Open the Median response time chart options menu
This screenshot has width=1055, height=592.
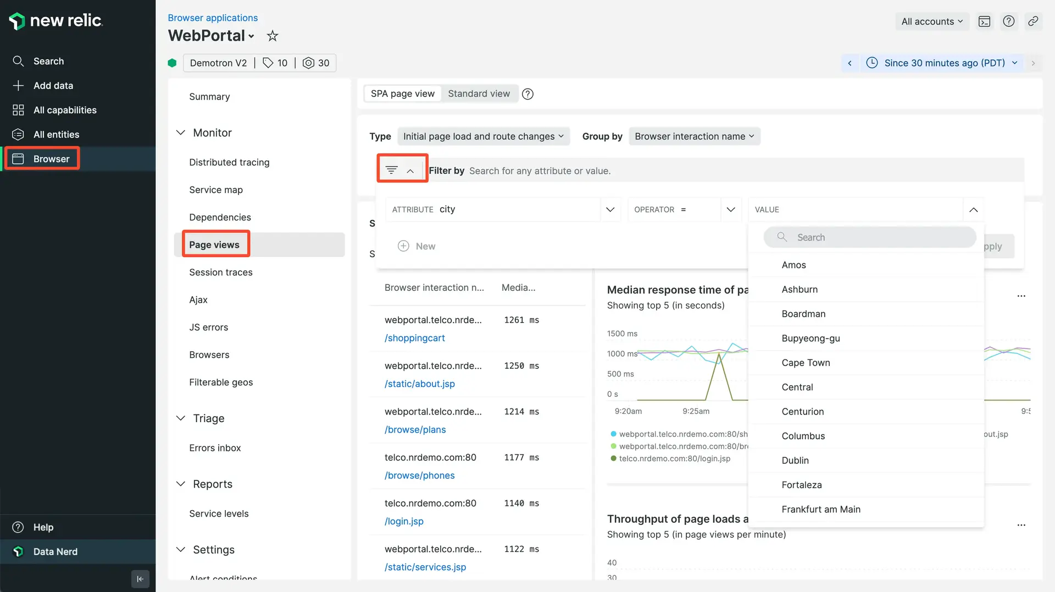pos(1021,296)
